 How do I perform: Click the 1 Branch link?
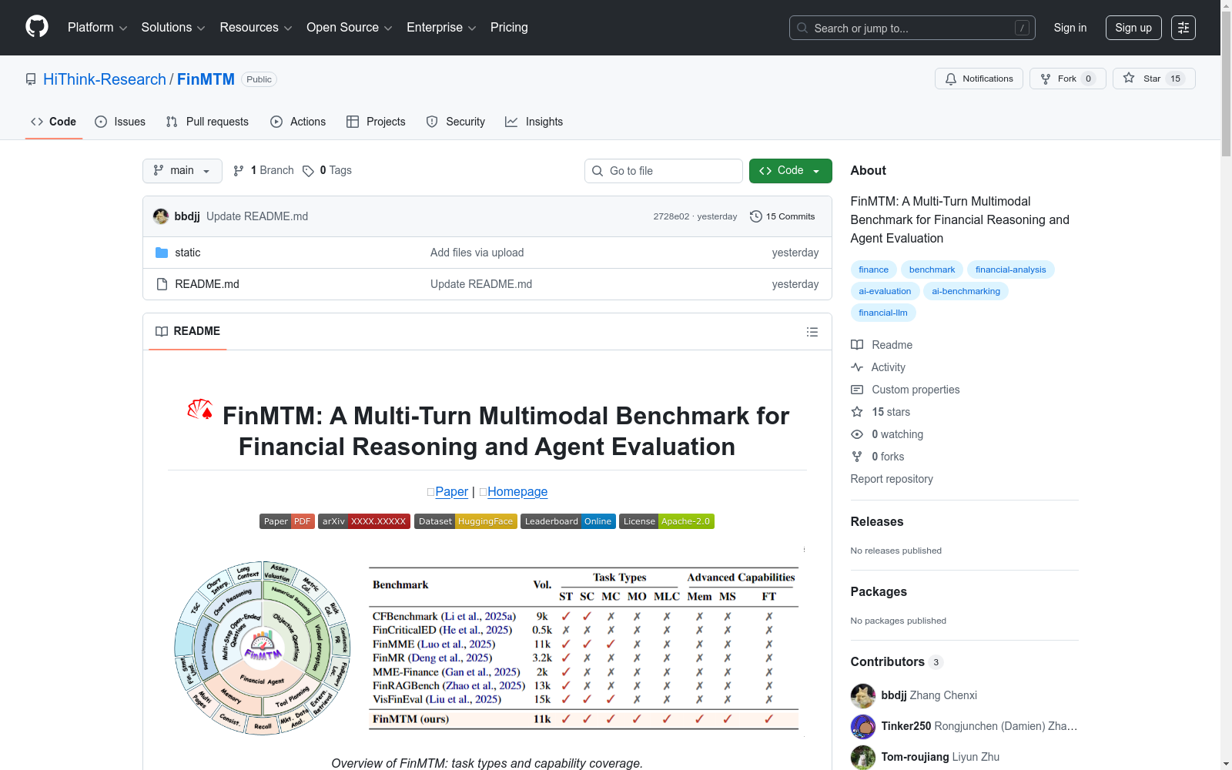tap(263, 170)
